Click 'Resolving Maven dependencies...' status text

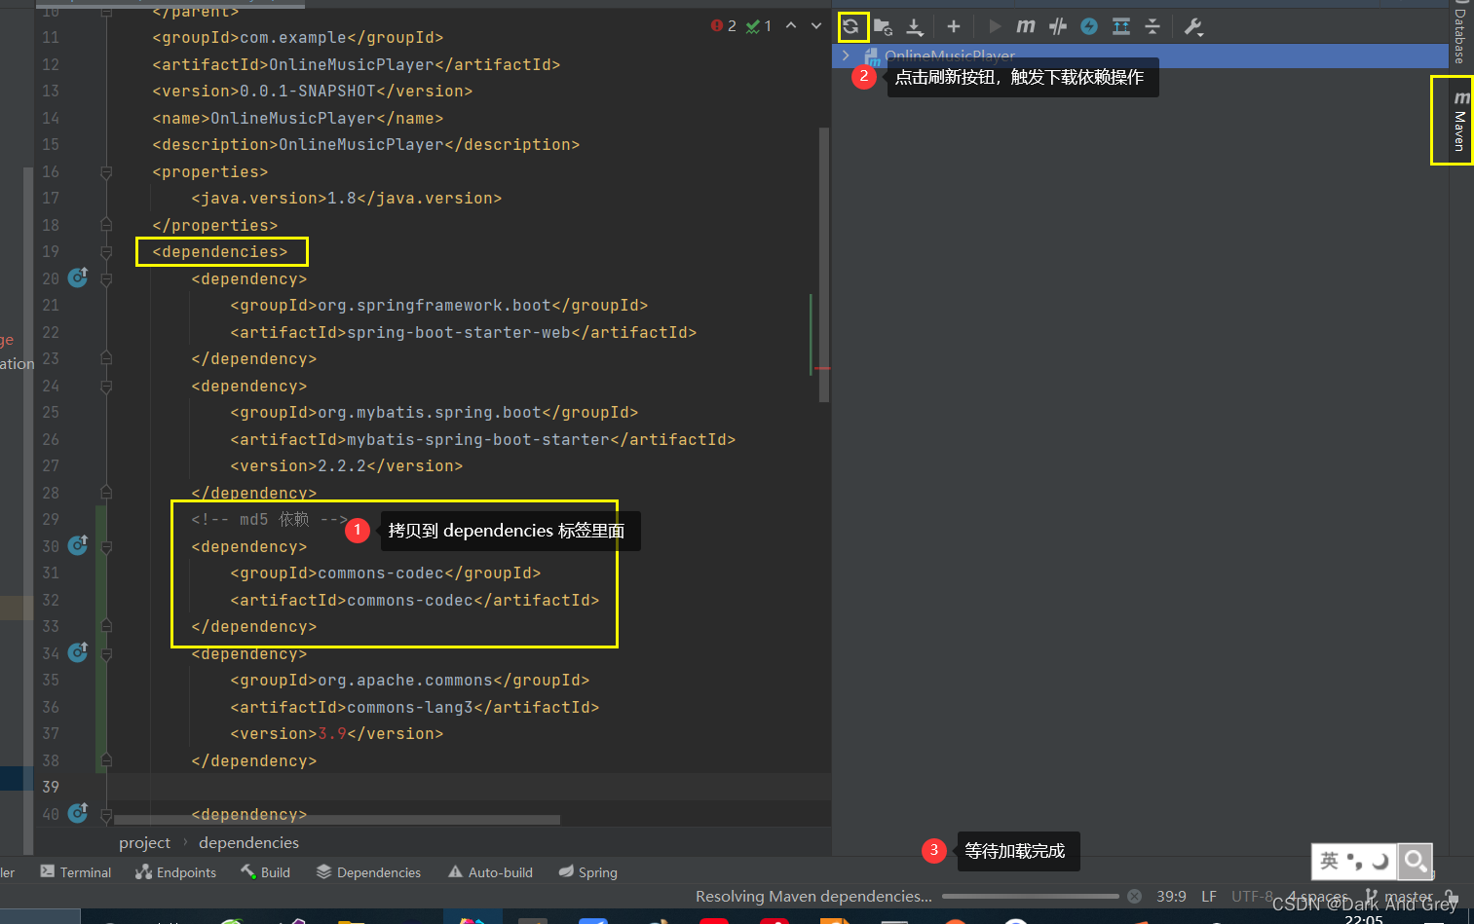coord(813,896)
